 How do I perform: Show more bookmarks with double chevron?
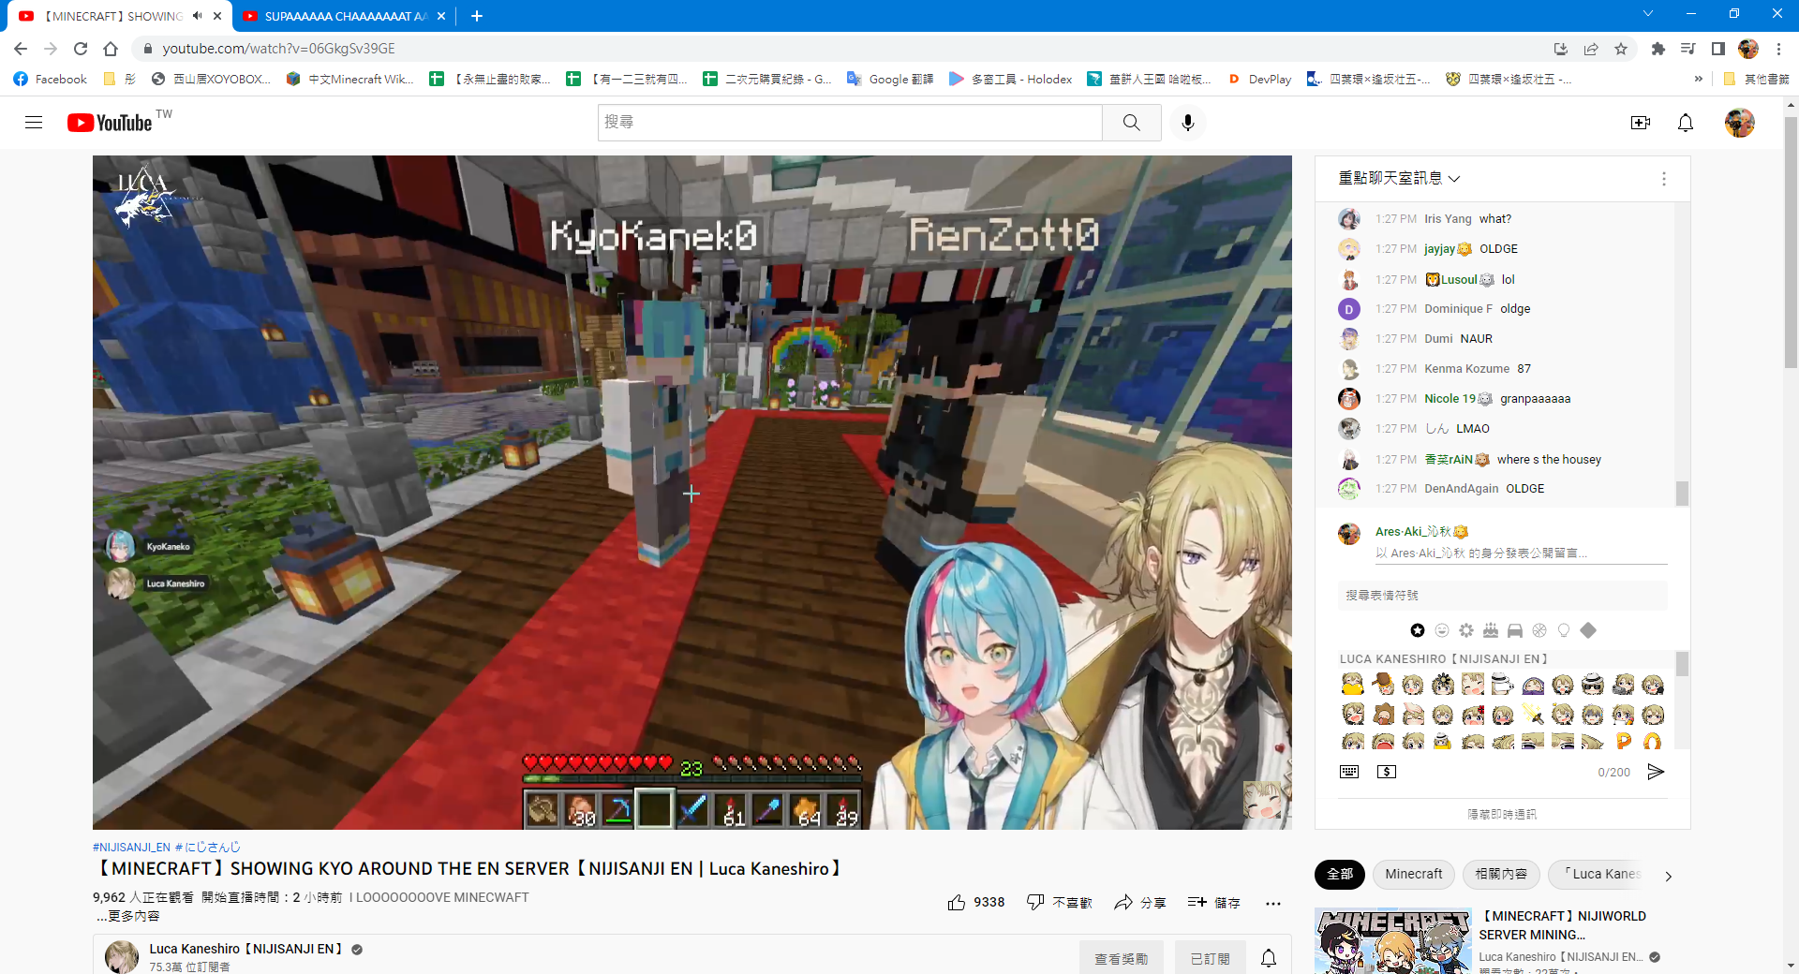[x=1699, y=80]
